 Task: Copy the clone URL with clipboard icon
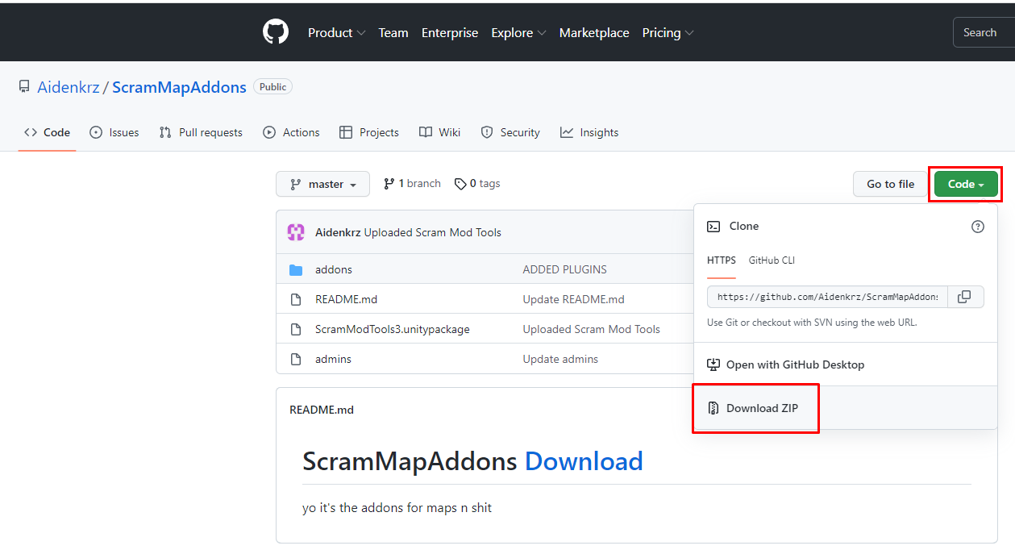pos(964,297)
